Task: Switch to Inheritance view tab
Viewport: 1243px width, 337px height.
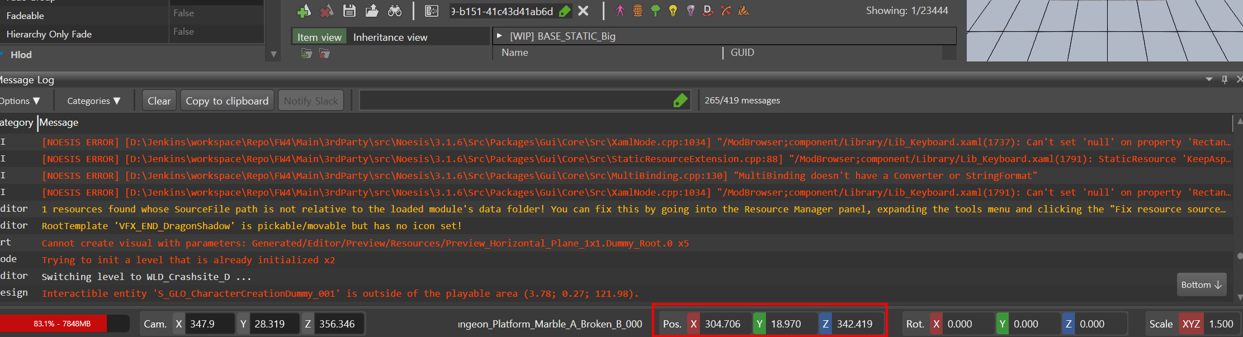Action: (x=390, y=37)
